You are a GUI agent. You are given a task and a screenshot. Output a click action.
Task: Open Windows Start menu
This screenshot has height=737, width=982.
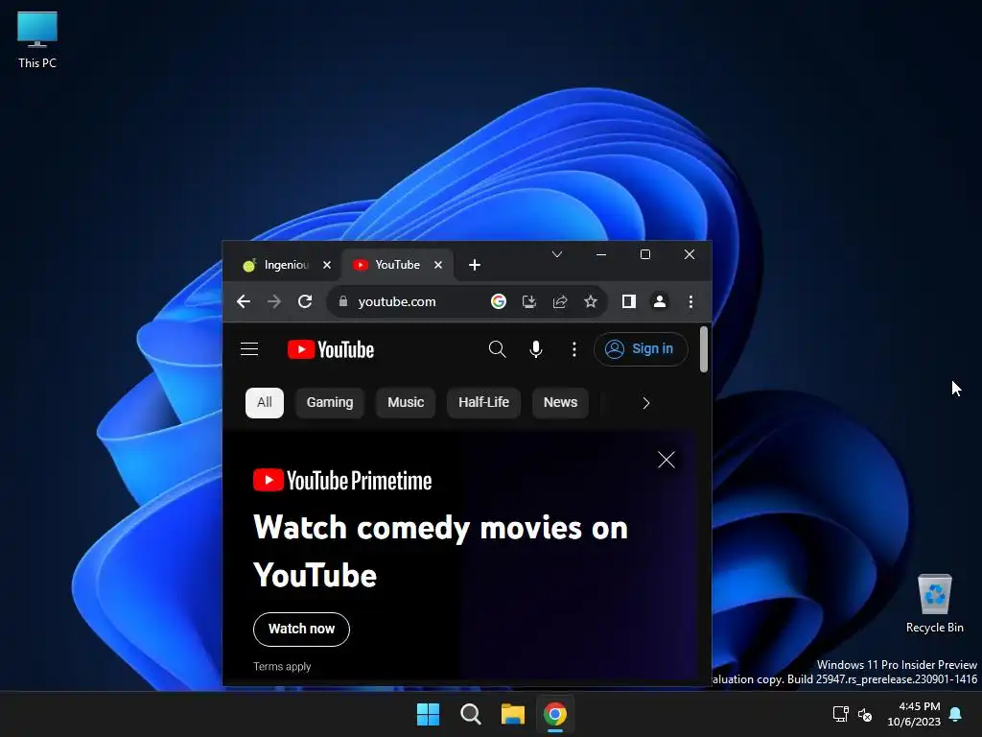click(x=429, y=714)
